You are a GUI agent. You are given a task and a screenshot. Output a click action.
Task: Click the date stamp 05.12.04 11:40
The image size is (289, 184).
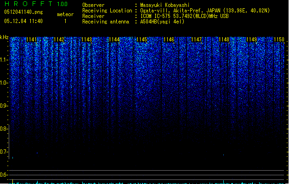[23, 21]
